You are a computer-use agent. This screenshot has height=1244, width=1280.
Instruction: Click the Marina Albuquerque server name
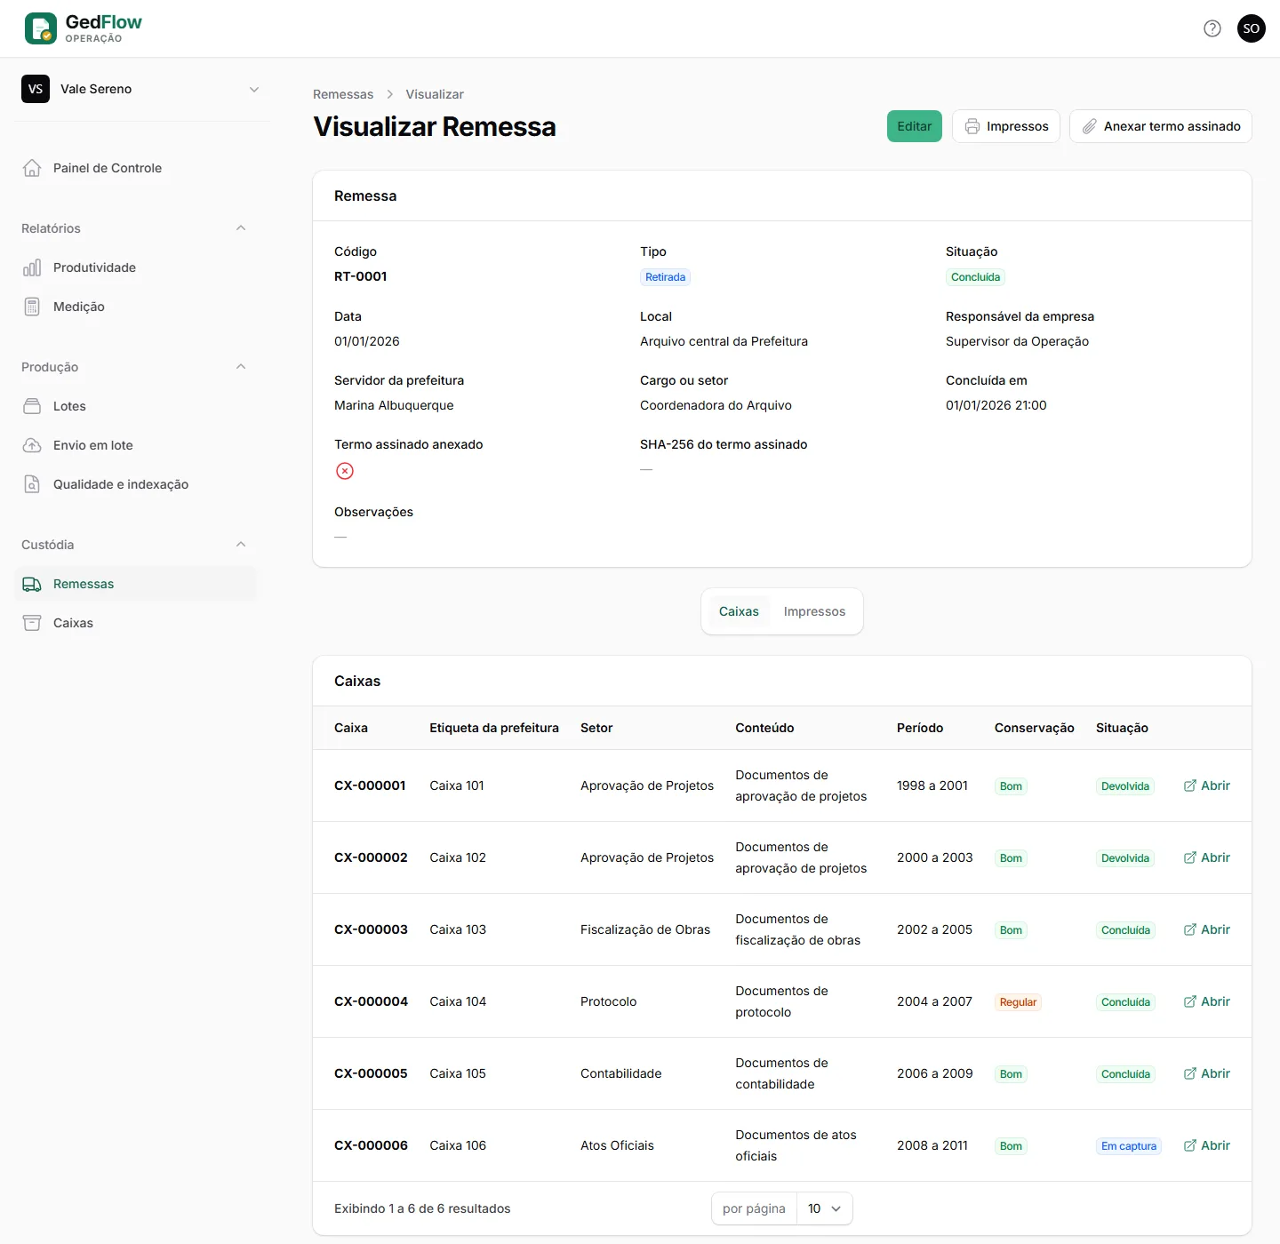394,405
